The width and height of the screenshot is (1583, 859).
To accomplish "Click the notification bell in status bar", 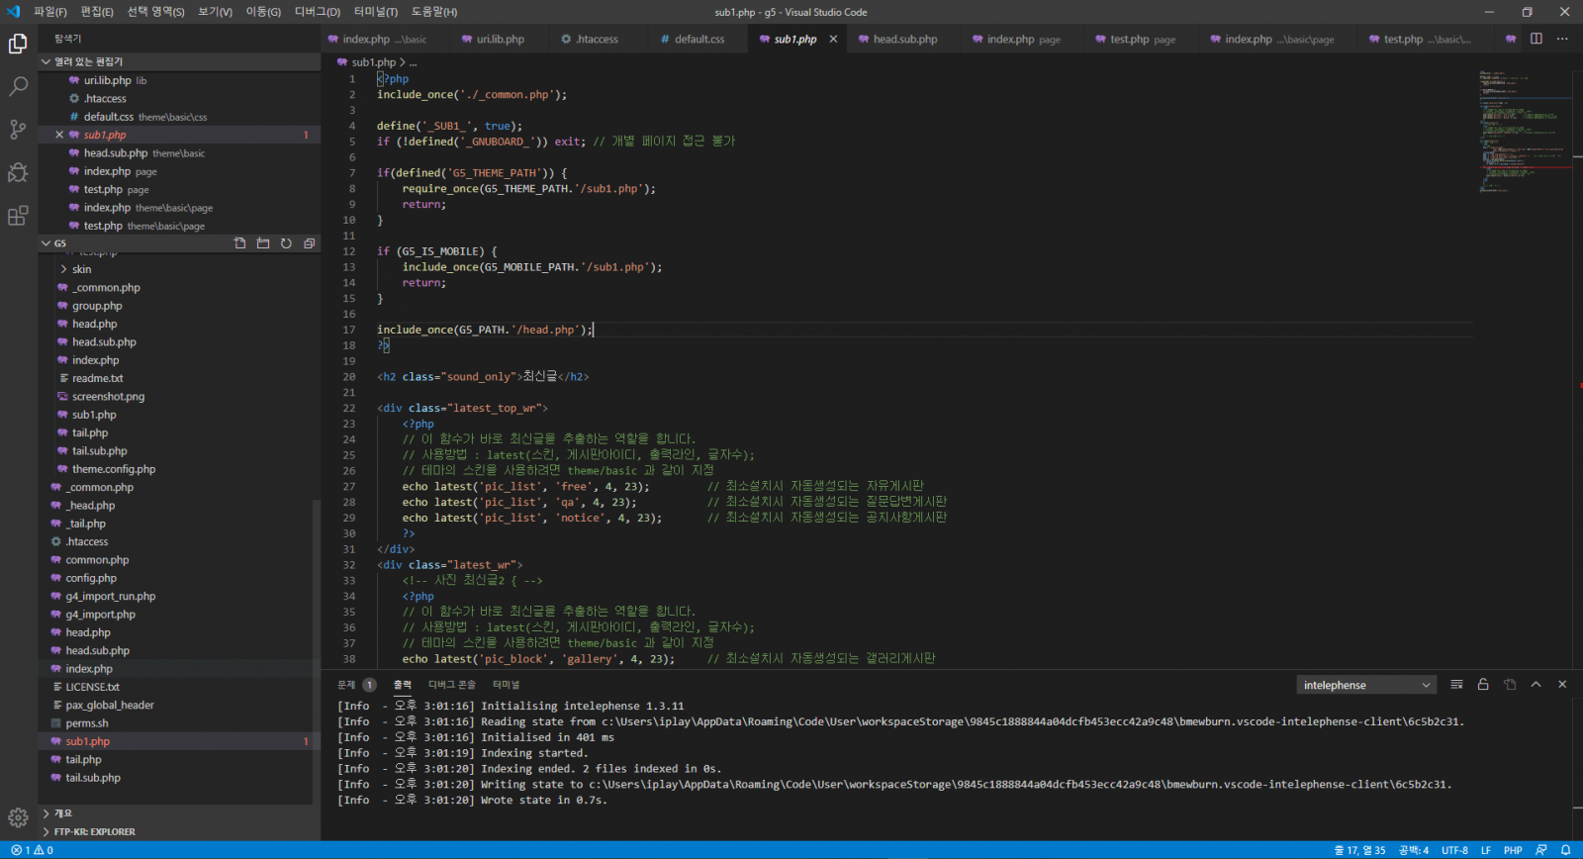I will (1565, 850).
